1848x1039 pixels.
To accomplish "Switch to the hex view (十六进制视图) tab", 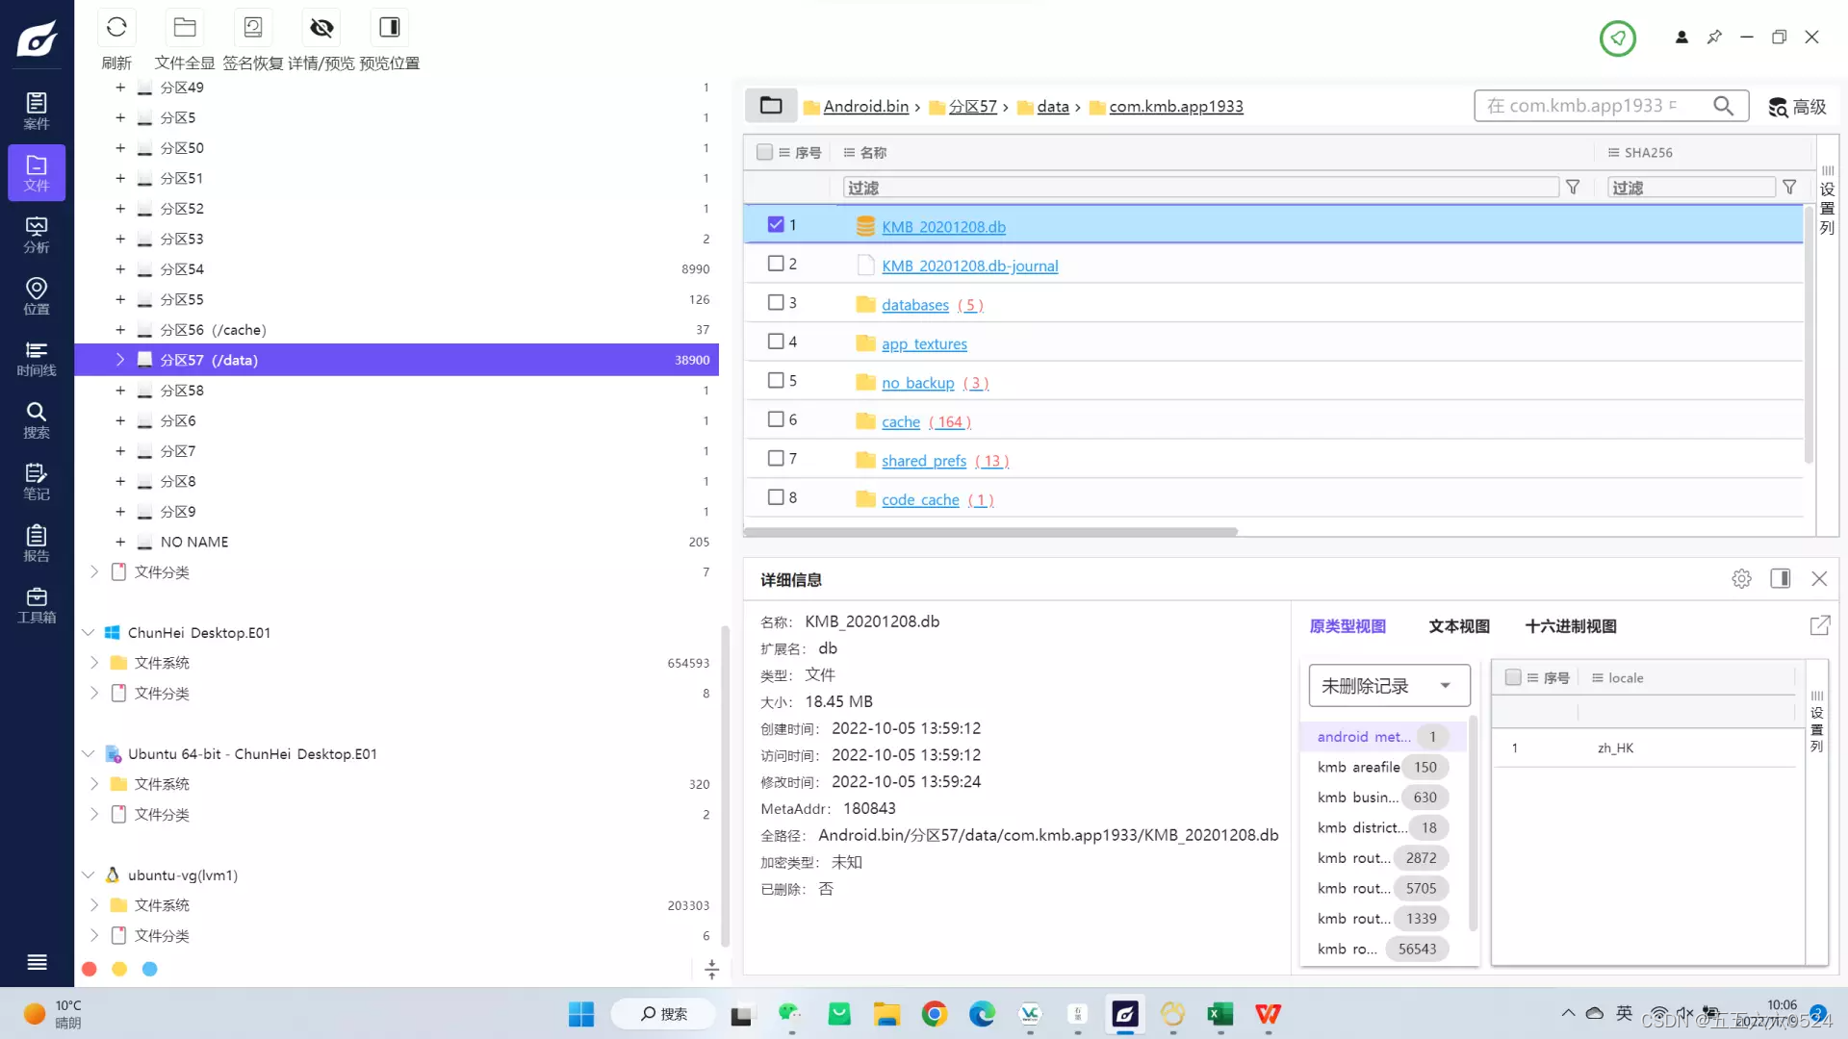I will pos(1571,626).
